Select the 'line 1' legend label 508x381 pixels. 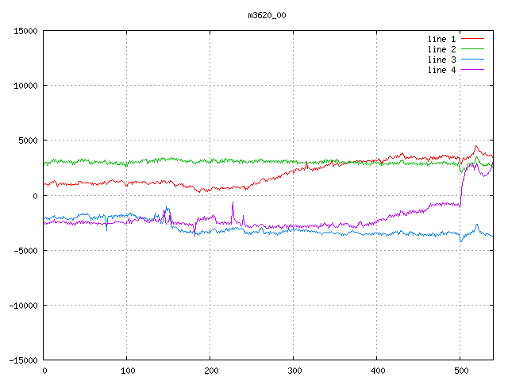[x=441, y=39]
